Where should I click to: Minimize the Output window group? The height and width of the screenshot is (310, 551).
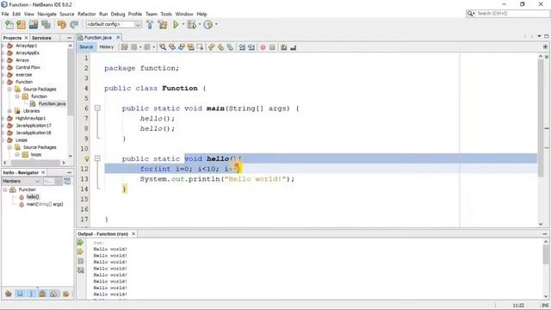[545, 233]
